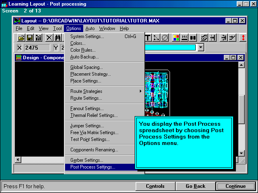Select the circle-slash Error tool icon

[x=165, y=38]
